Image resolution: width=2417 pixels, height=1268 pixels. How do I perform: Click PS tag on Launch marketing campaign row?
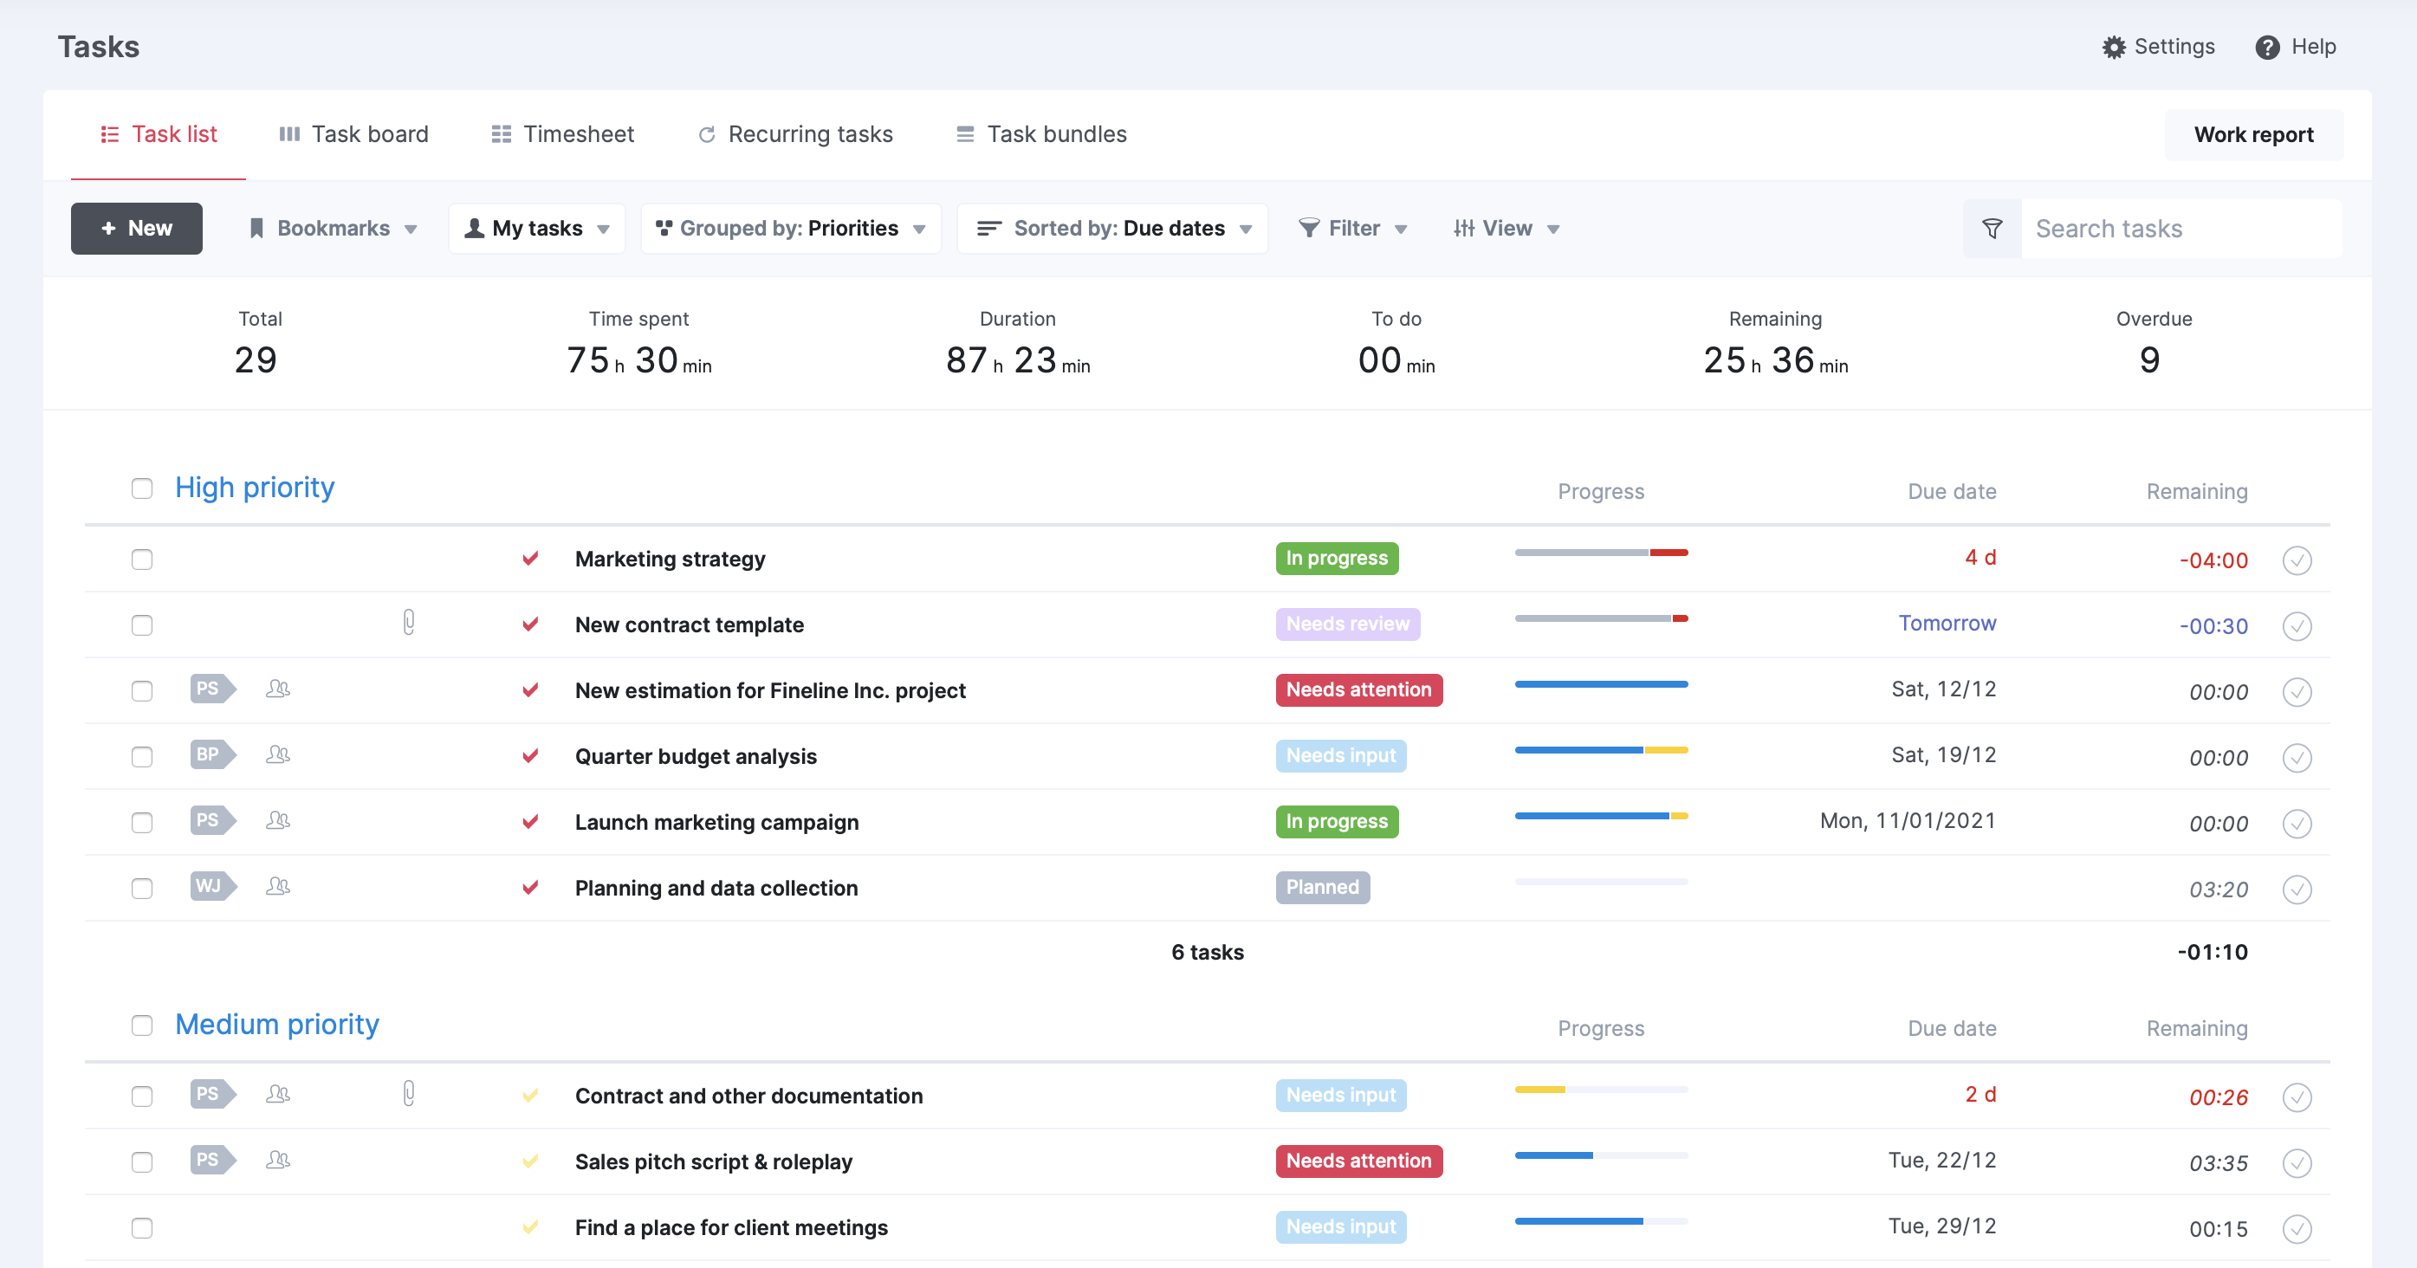(213, 819)
